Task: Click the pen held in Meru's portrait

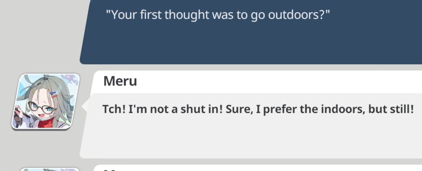Action: pyautogui.click(x=23, y=113)
